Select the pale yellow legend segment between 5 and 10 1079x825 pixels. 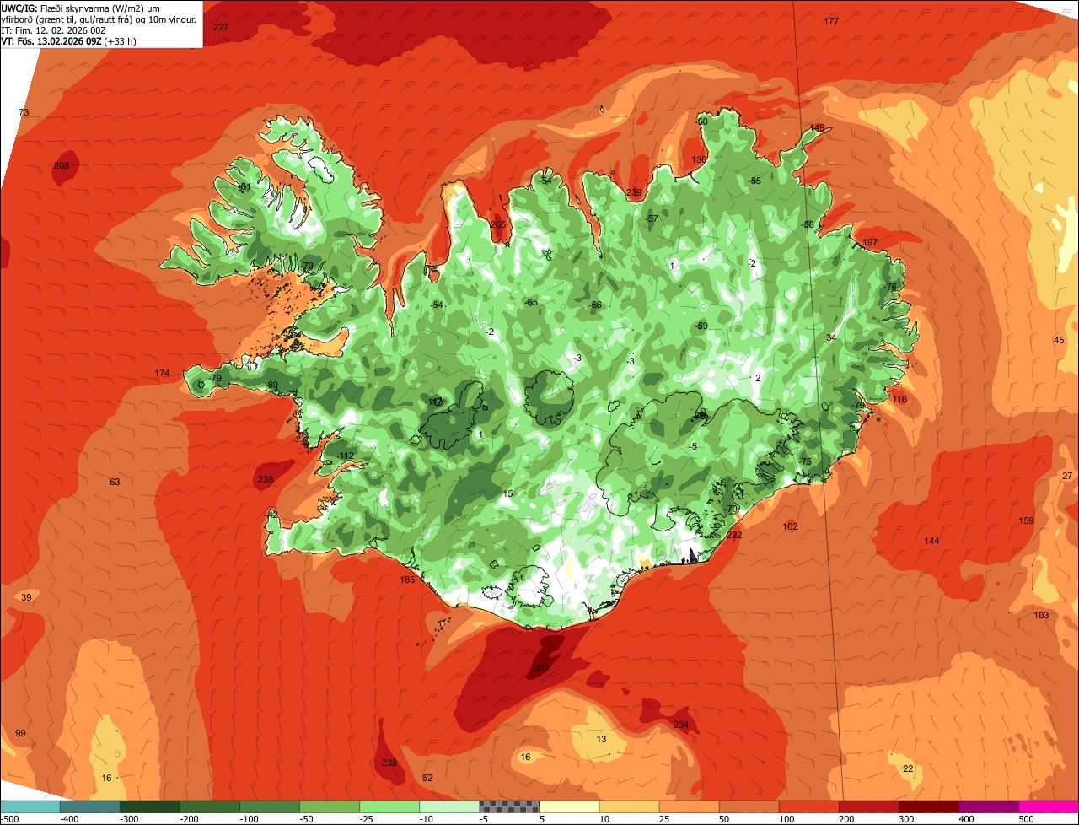pos(569,806)
